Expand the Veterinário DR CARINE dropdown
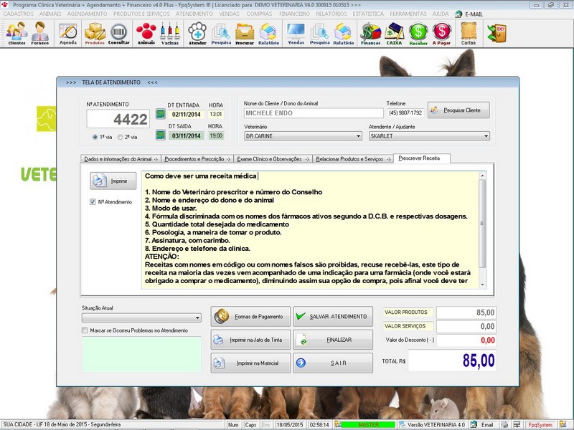 click(358, 136)
